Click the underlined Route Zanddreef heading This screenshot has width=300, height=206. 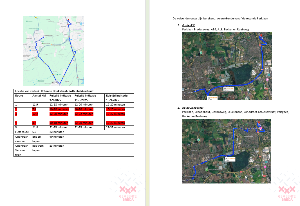click(192, 108)
